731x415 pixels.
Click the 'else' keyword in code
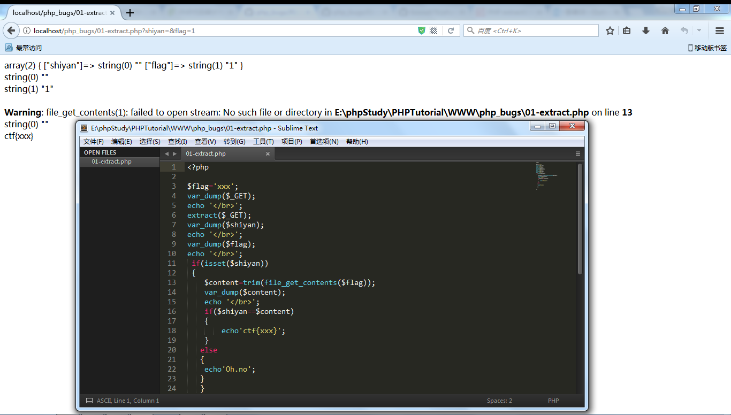click(209, 350)
